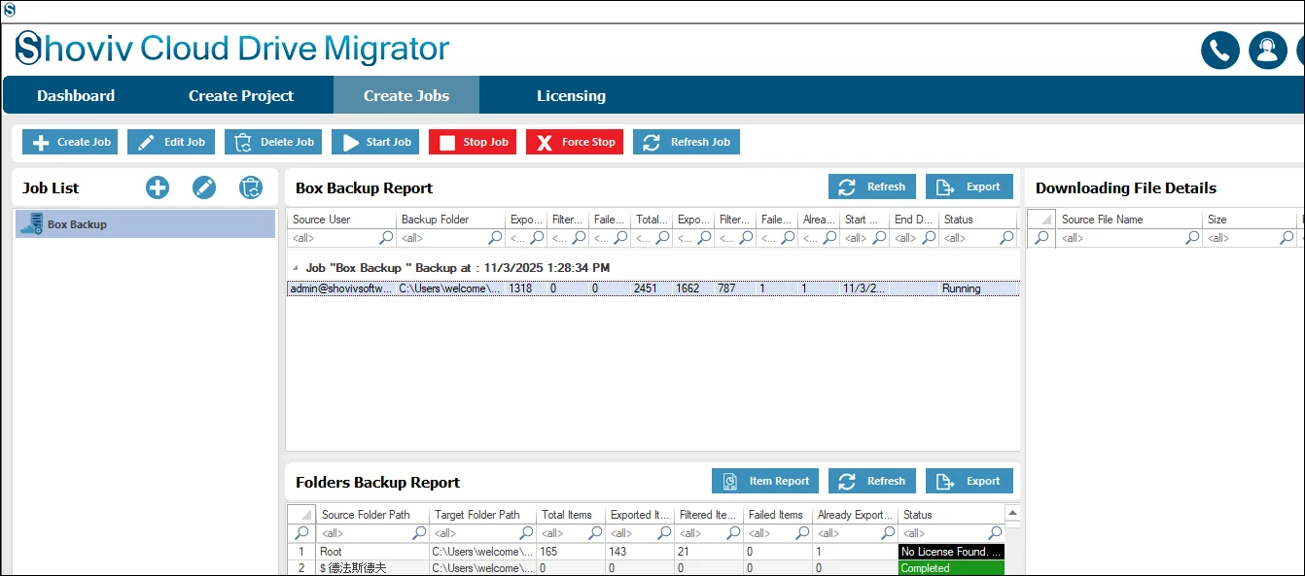Click Refresh in Folders Backup Report panel
This screenshot has width=1305, height=576.
872,481
